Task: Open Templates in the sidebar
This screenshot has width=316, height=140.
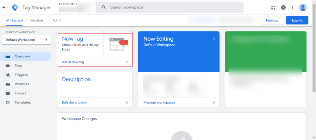Action: [23, 102]
